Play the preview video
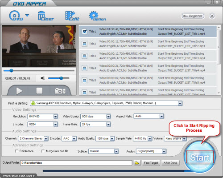The image size is (223, 178). coord(19,91)
